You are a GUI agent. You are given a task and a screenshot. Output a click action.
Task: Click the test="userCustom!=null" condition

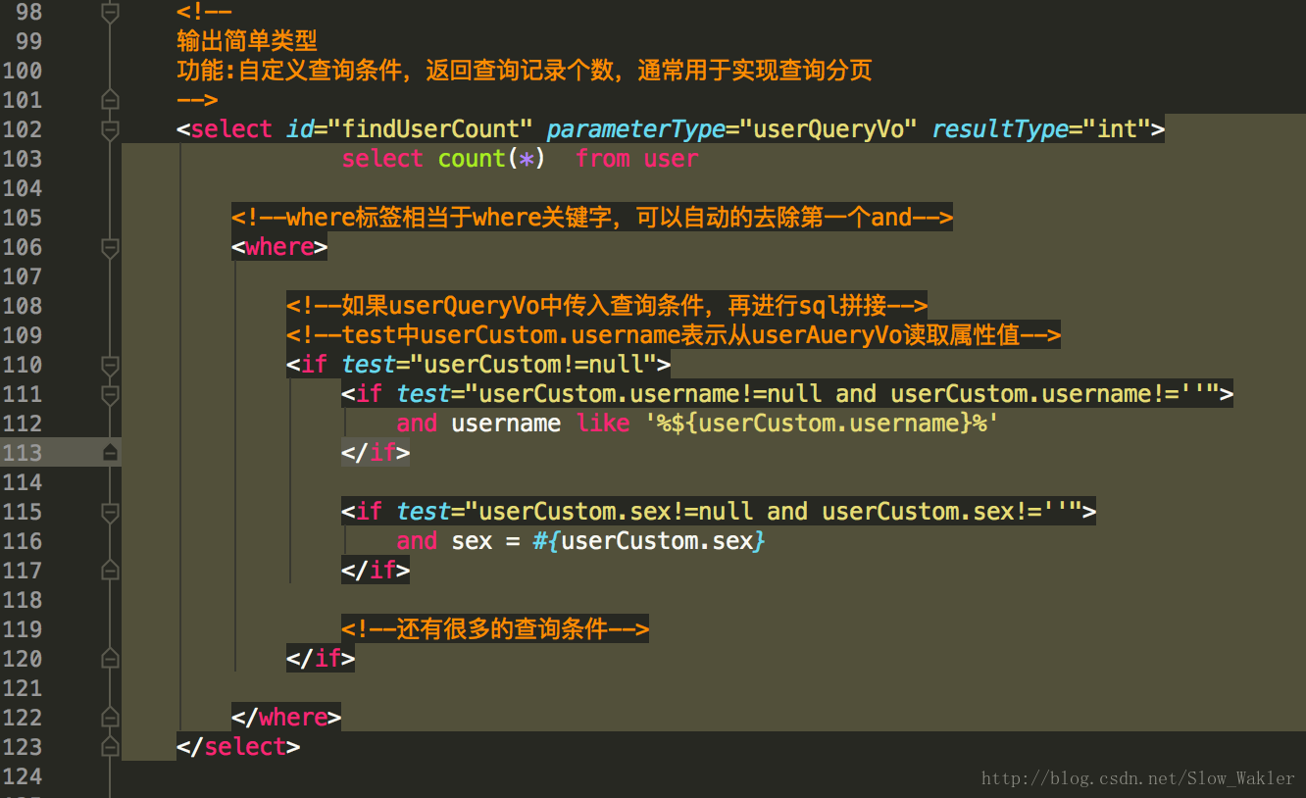coord(499,365)
